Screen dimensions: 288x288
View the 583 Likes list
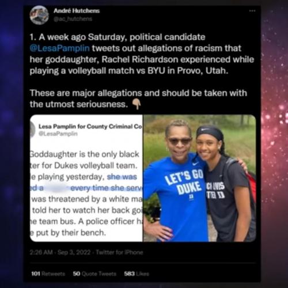[137, 274]
